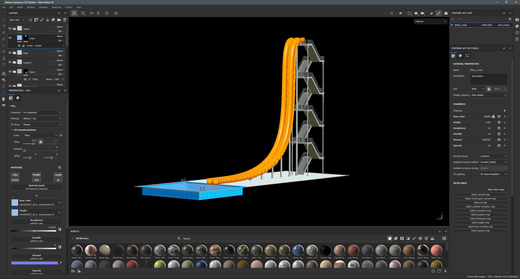The height and width of the screenshot is (279, 520).
Task: Toggle the rough material channel button
Action: pos(58,175)
